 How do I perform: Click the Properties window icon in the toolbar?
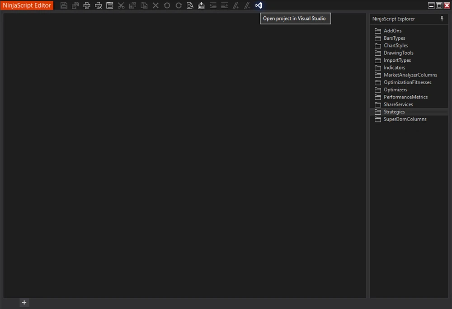[x=109, y=5]
